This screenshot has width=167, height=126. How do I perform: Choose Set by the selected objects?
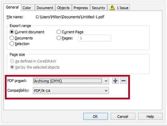pyautogui.click(x=12, y=67)
